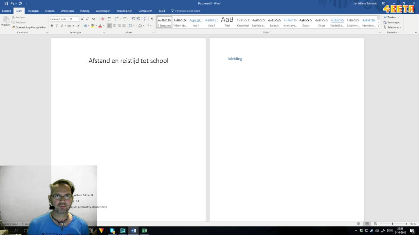Clear all formatting with the eraser icon

click(103, 19)
